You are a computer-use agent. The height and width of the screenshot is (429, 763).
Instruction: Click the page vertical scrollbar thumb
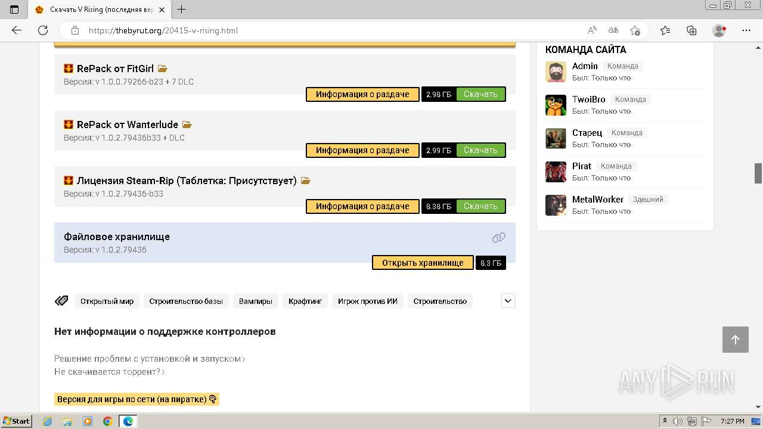click(758, 173)
